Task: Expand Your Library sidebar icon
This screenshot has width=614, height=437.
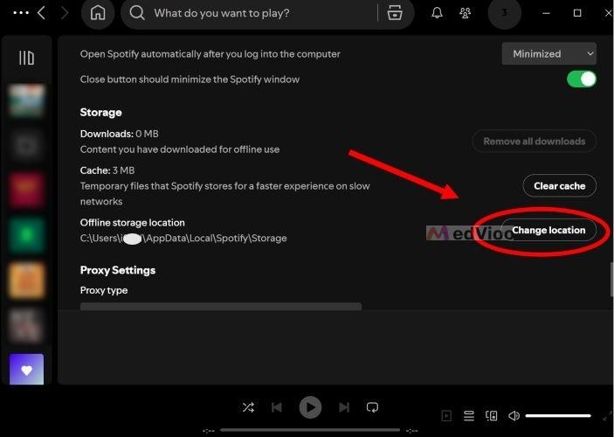Action: (x=26, y=58)
